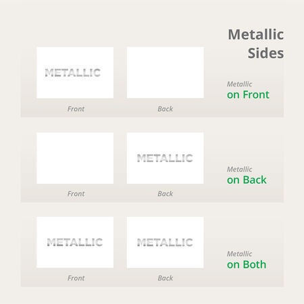Click the 'Front' label in the top row
The image size is (304, 304).
[x=76, y=109]
